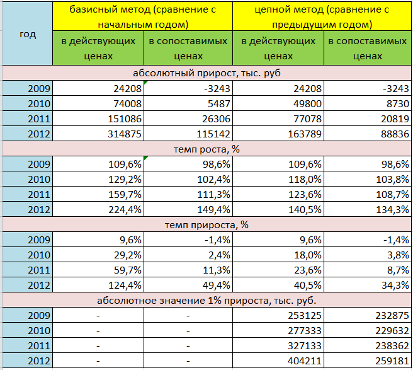This screenshot has height=370, width=413.
Task: Select "в сопоставимых ценах" under базисный метод
Action: [188, 48]
